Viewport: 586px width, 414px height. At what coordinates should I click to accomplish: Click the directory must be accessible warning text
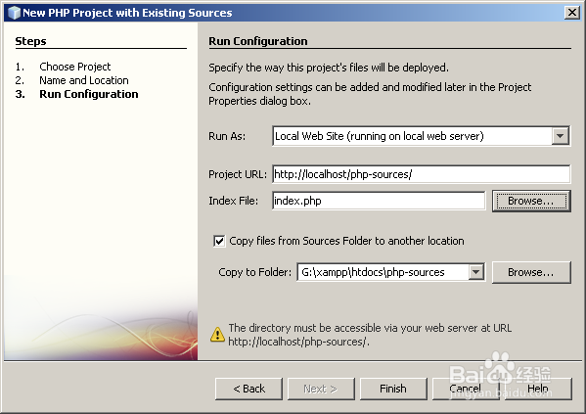370,335
